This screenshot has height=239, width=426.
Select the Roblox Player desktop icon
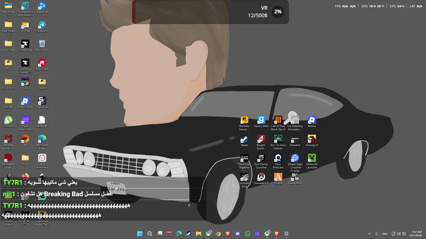coord(25,103)
